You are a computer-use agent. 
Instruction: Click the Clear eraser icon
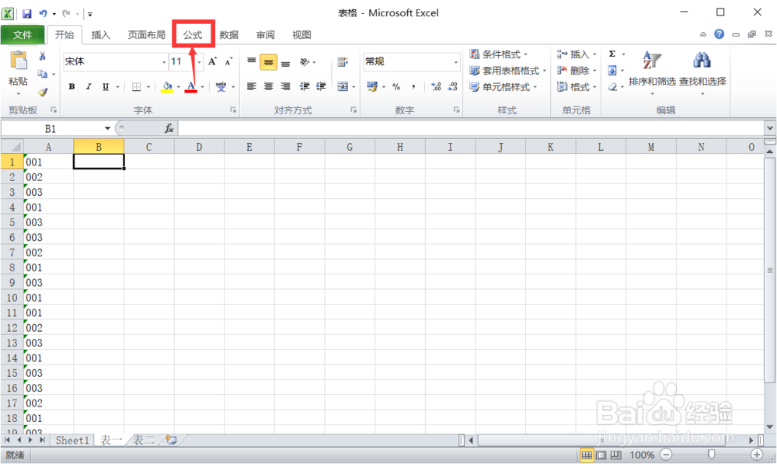pyautogui.click(x=612, y=87)
